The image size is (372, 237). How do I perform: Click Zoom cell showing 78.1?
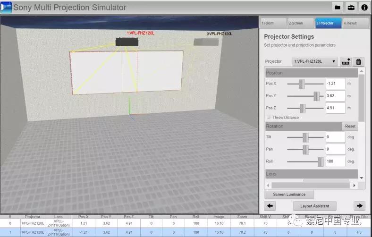pos(242,223)
